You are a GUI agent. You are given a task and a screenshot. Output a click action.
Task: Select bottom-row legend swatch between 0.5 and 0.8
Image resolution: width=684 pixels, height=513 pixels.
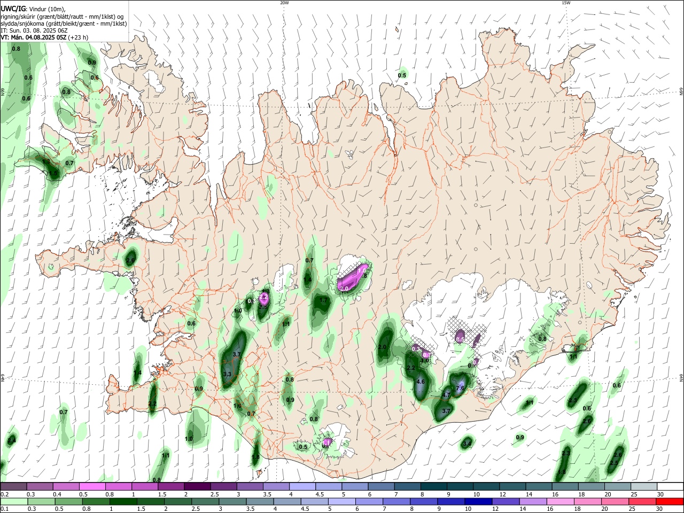[x=68, y=501]
